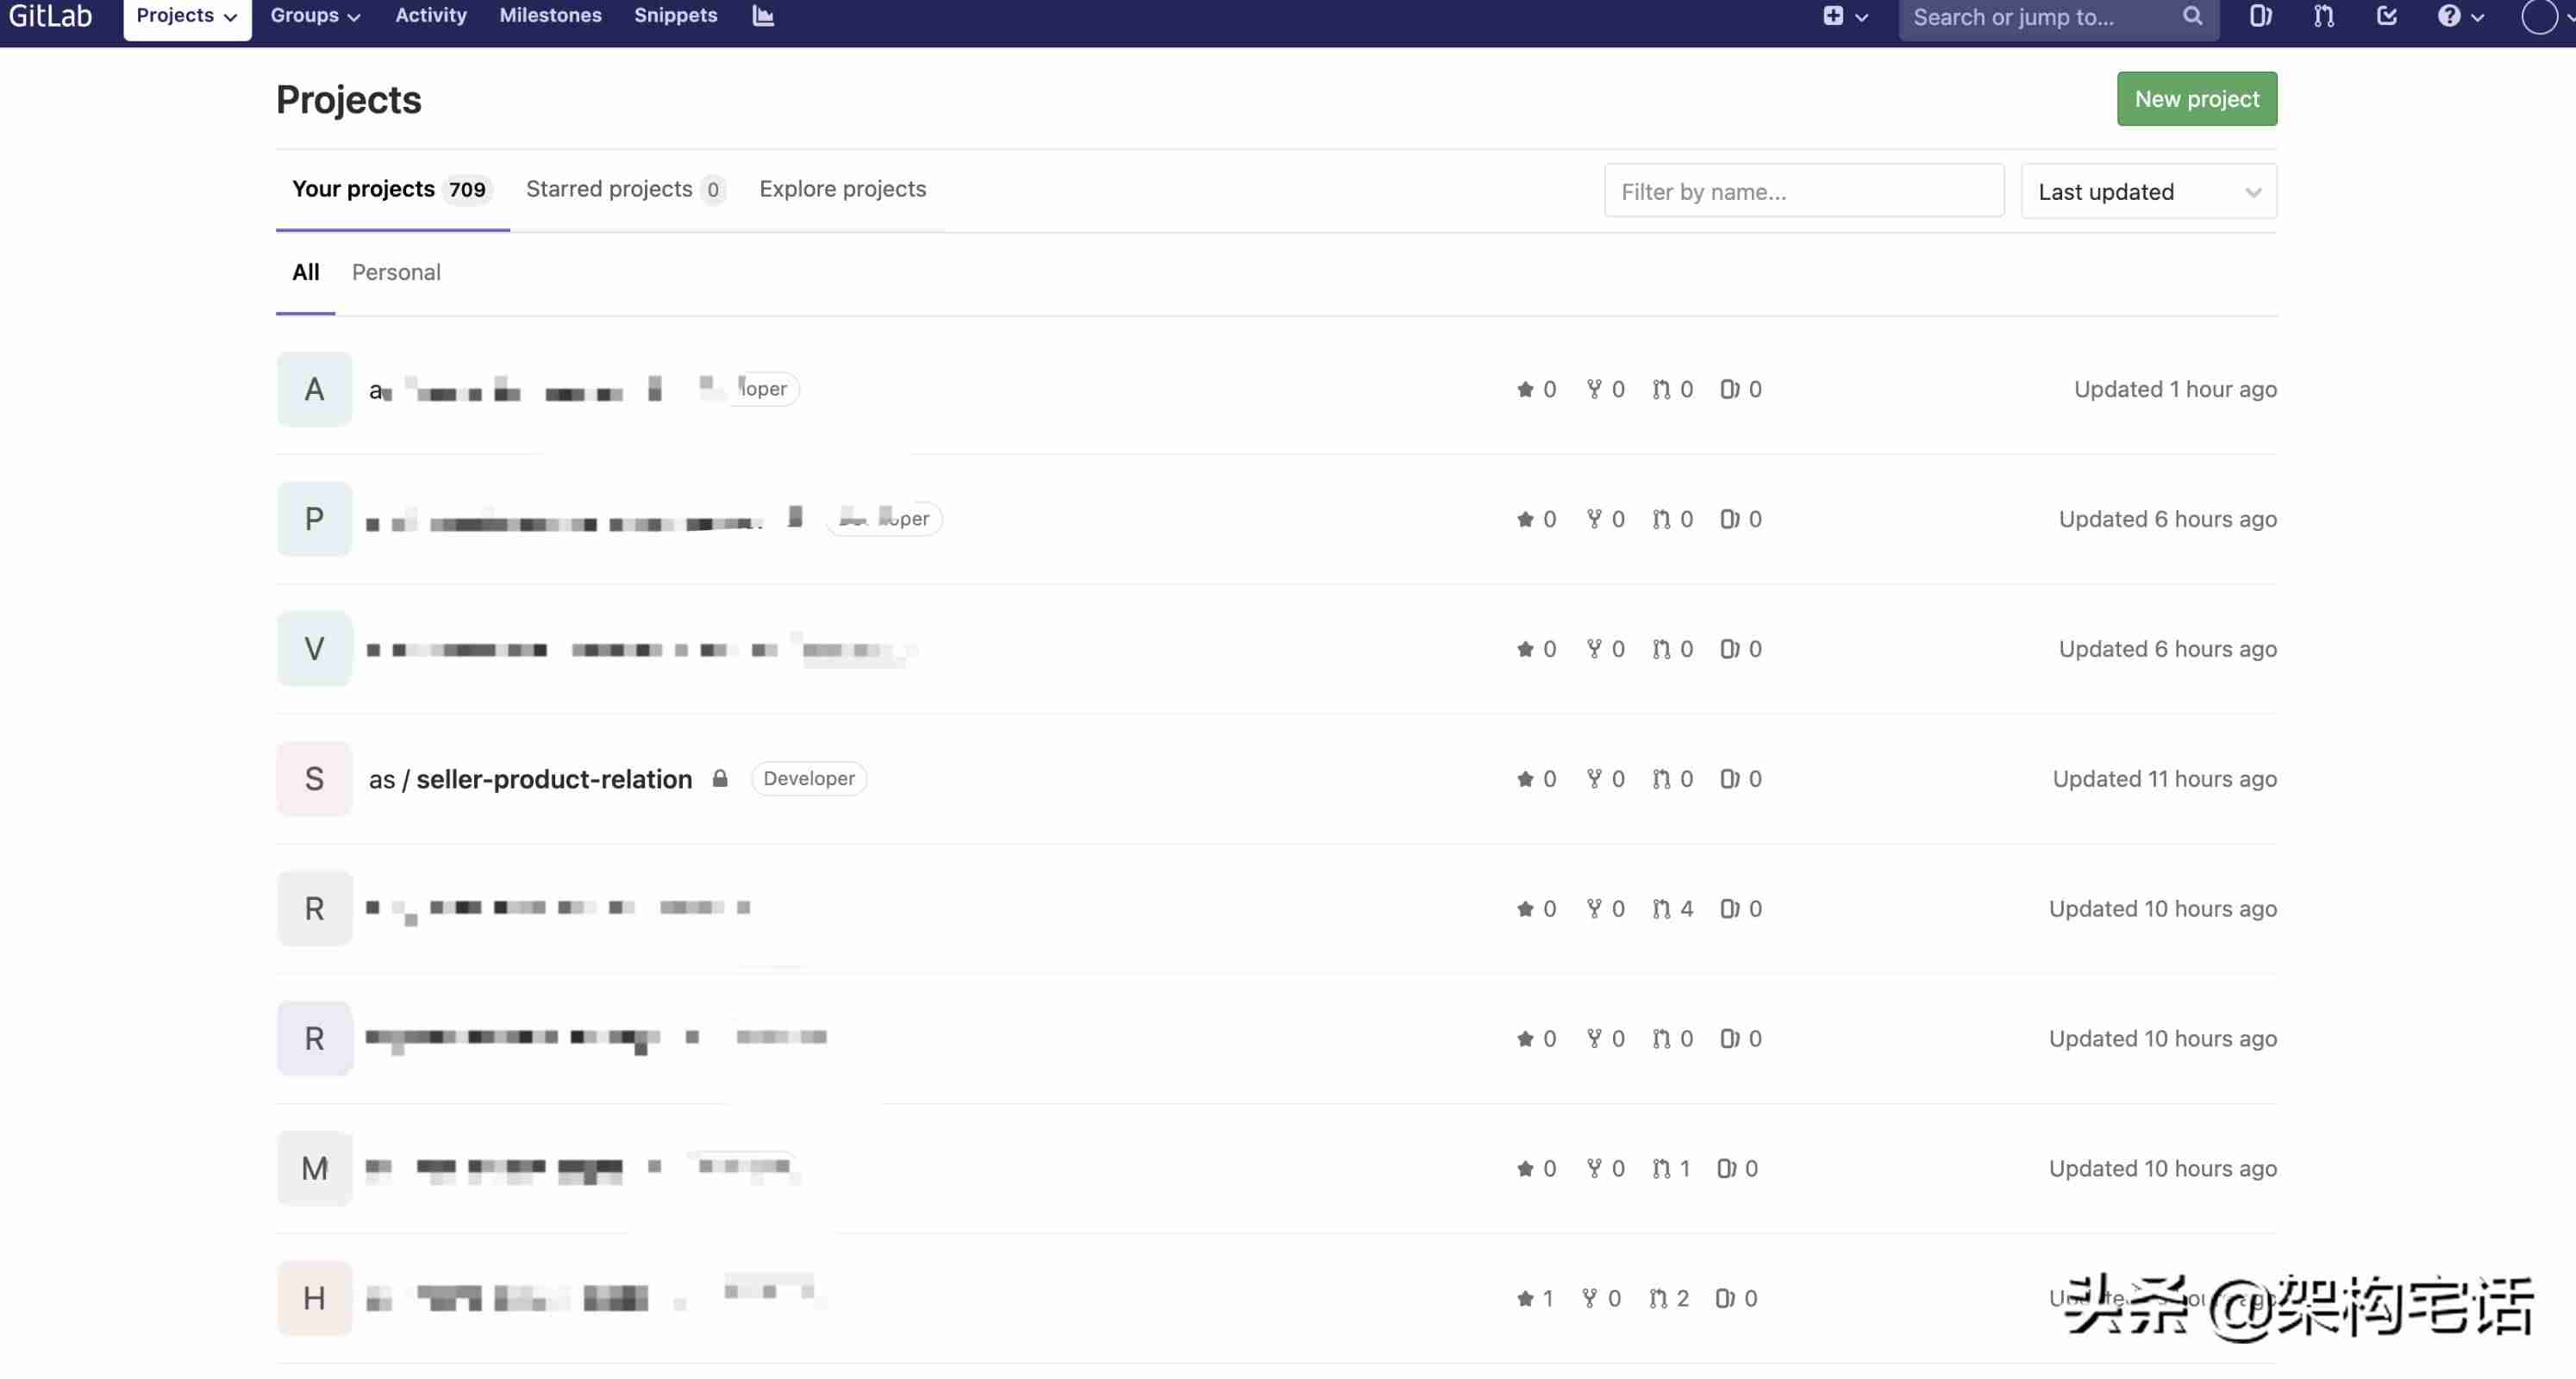Screen dimensions: 2576x1379
Task: Click the star icon in the A project row
Action: 1525,389
